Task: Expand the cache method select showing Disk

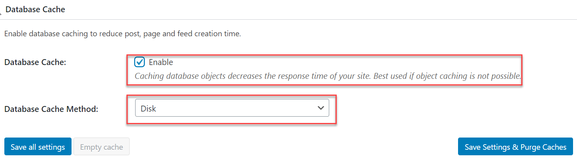Action: coord(232,108)
